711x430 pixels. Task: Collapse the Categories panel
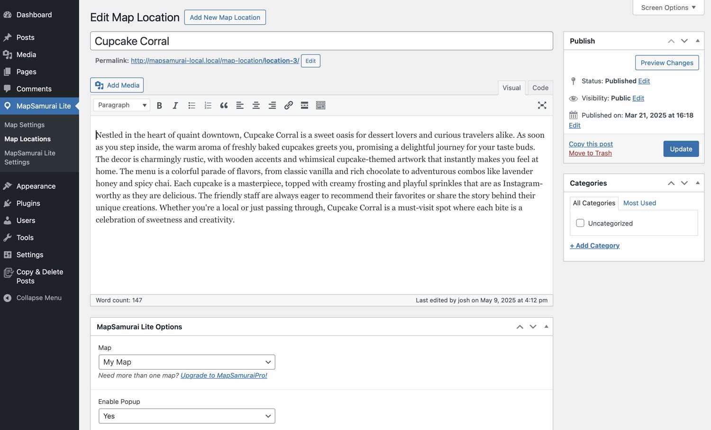click(698, 183)
